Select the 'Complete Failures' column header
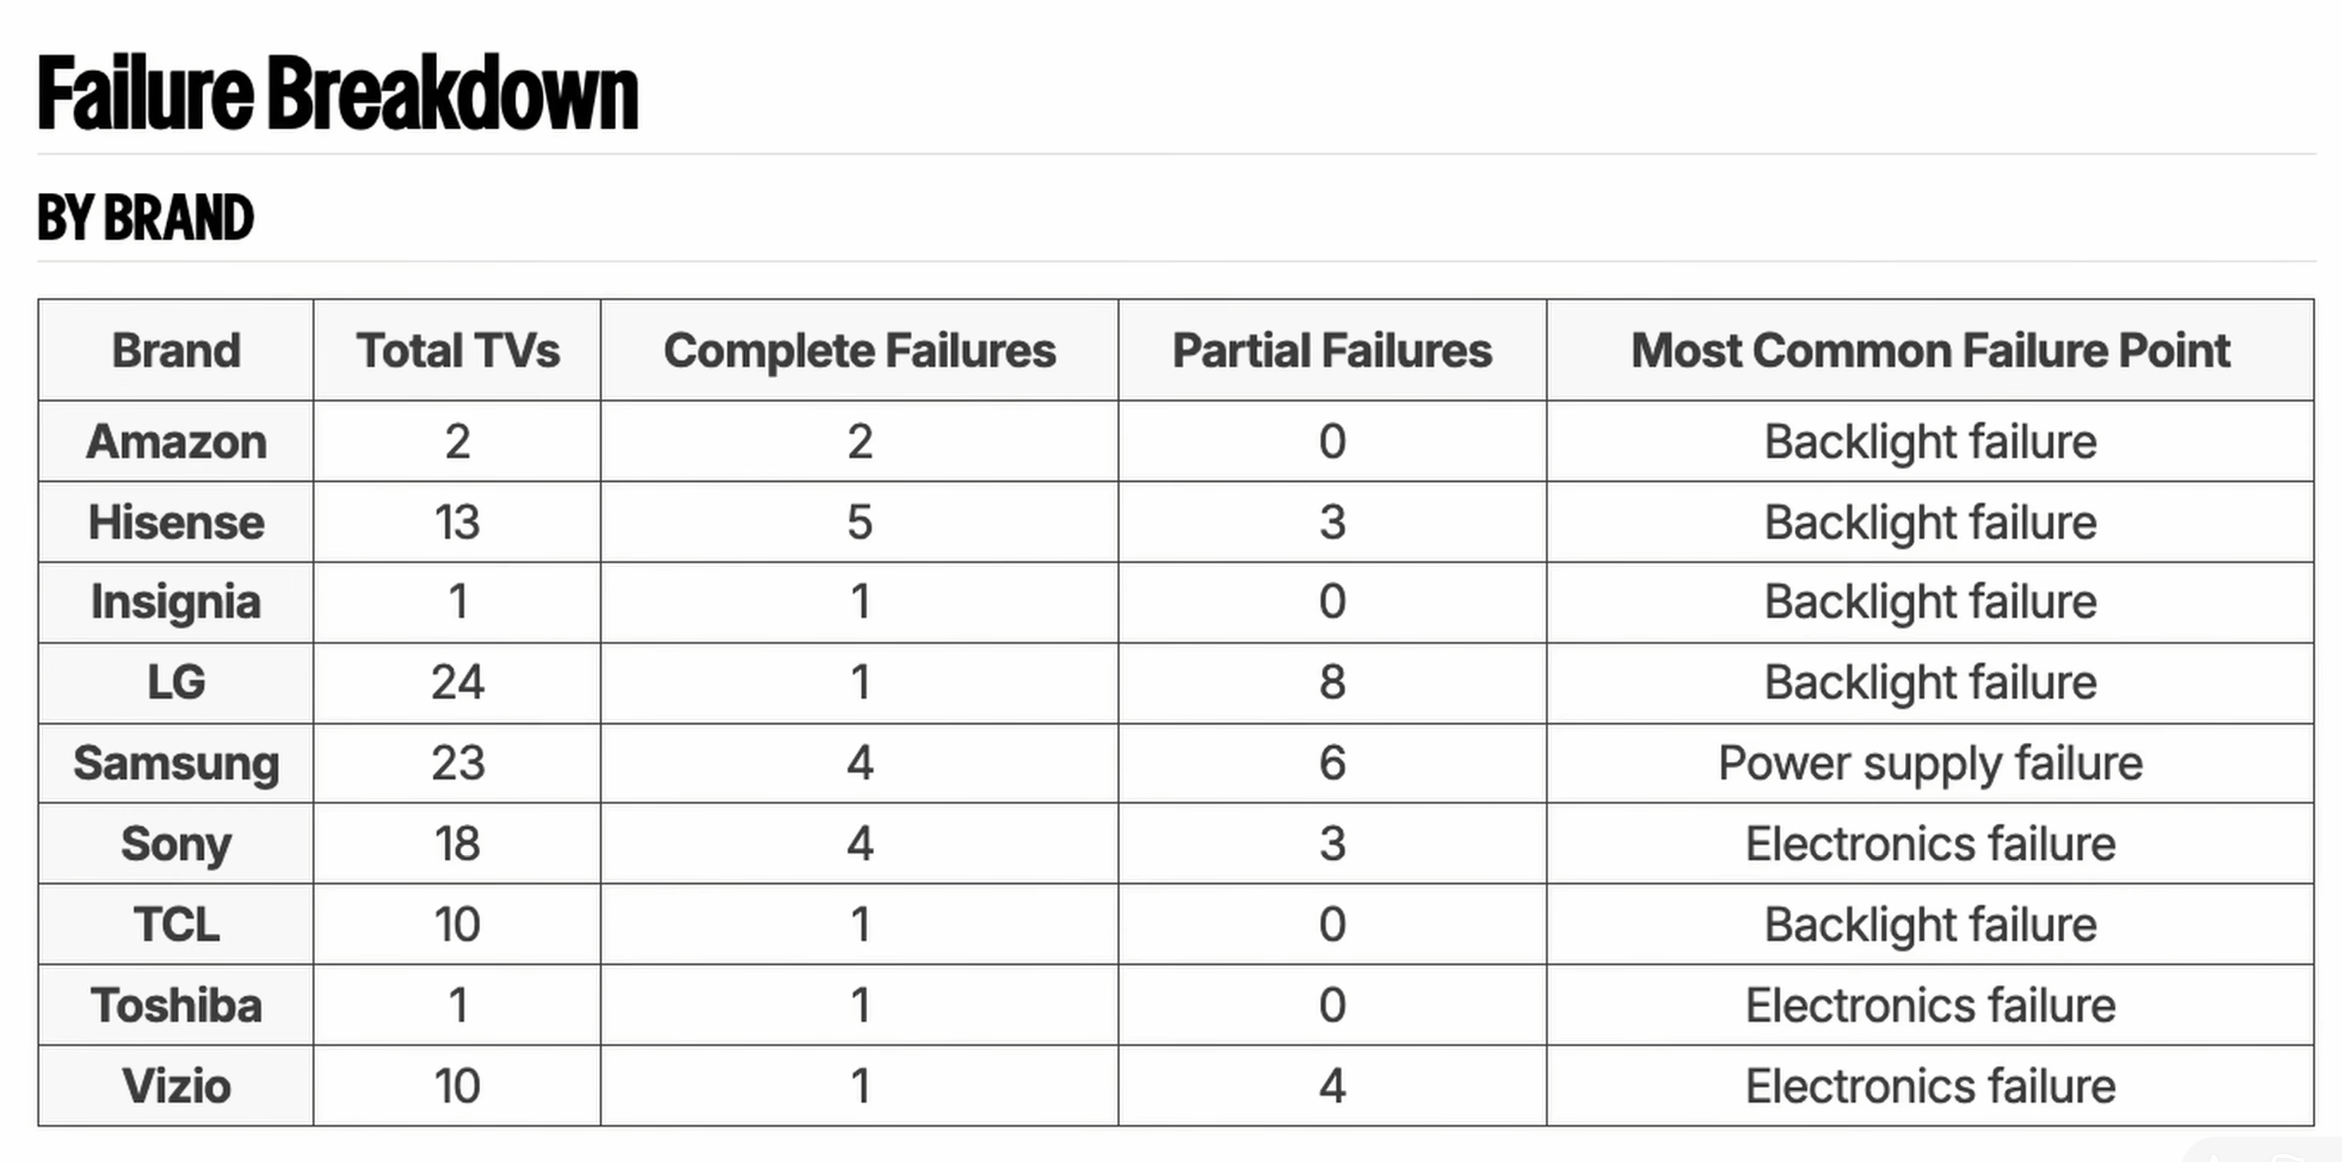The width and height of the screenshot is (2342, 1162). pyautogui.click(x=859, y=351)
